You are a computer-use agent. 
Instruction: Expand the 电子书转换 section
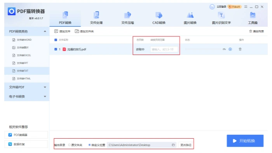(27, 96)
